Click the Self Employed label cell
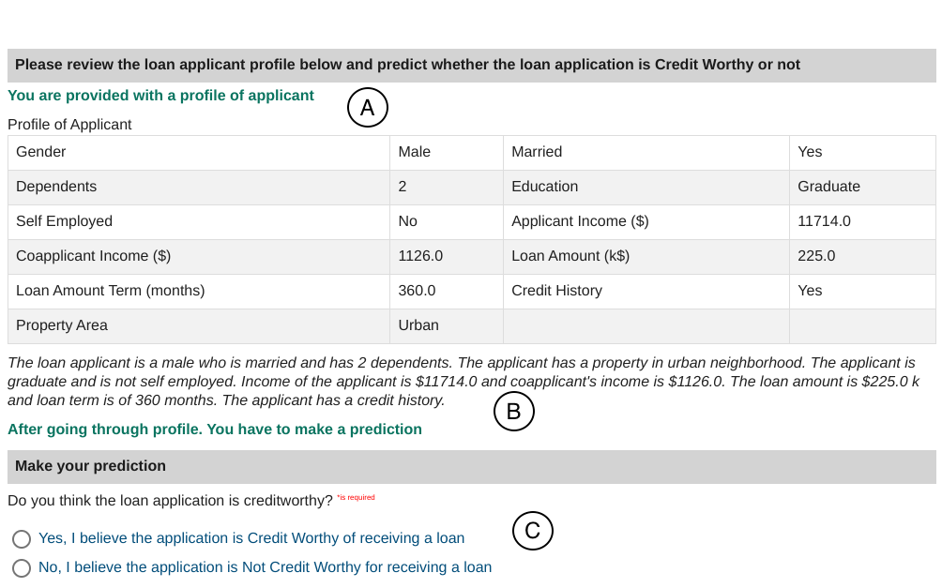The height and width of the screenshot is (588, 942). point(64,221)
